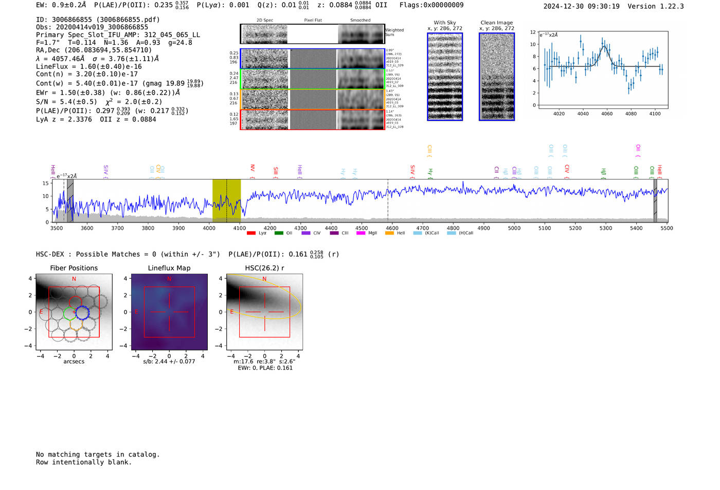Click the yellow highlighted band in the spectrum

click(226, 201)
